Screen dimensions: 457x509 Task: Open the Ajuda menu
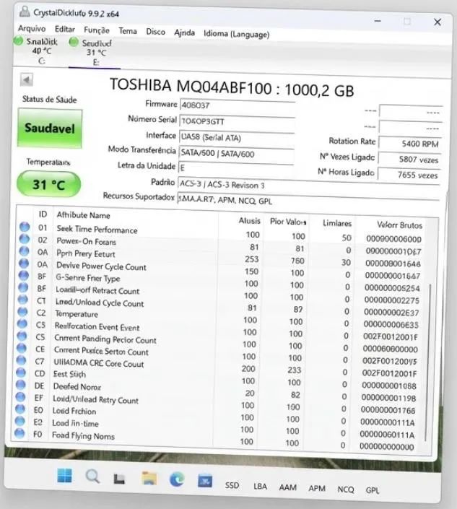click(x=184, y=32)
